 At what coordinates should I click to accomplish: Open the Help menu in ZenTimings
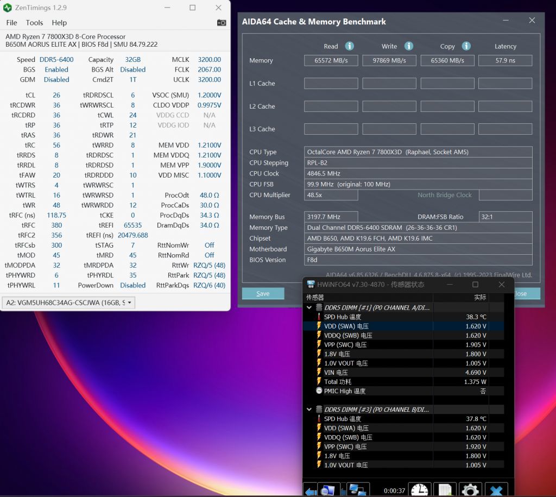click(59, 23)
